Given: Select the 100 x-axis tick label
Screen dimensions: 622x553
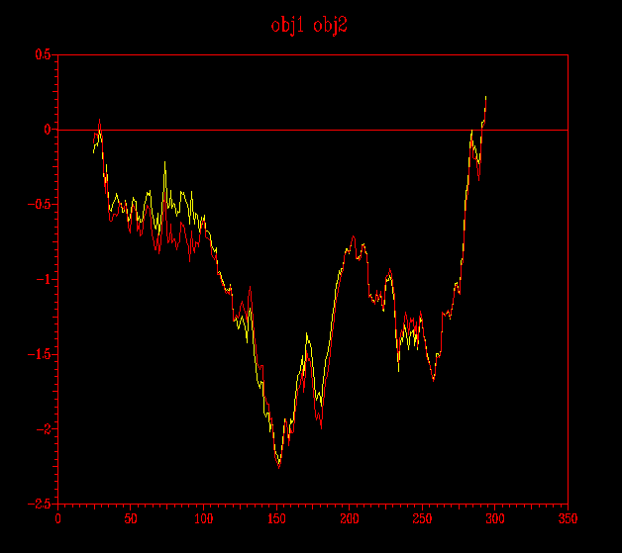Looking at the screenshot, I should pyautogui.click(x=203, y=517).
